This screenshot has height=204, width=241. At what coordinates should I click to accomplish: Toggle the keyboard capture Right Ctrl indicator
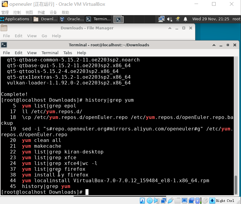coord(225,201)
